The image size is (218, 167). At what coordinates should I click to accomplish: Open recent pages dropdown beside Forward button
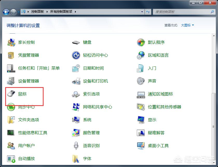click(18, 12)
